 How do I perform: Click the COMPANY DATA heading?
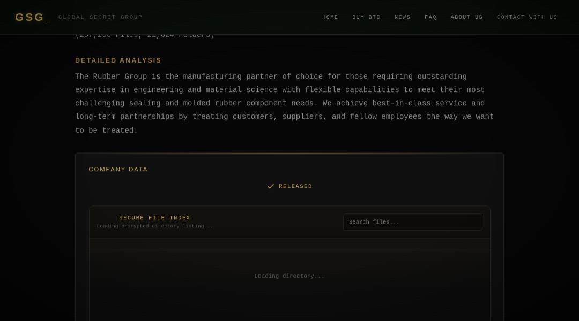tap(118, 170)
